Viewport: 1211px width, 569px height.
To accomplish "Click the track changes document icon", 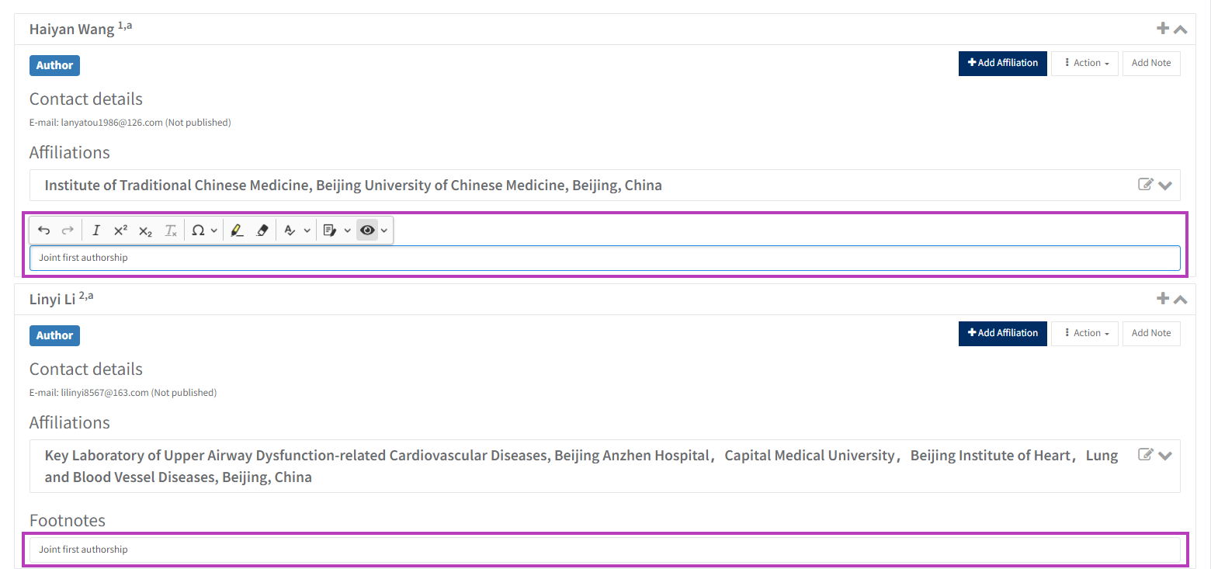I will point(330,231).
